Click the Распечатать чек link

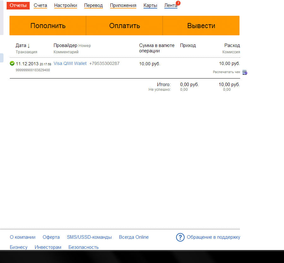coord(226,72)
